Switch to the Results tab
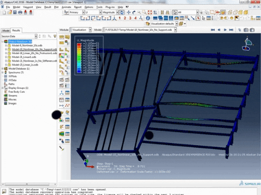 pos(16,30)
